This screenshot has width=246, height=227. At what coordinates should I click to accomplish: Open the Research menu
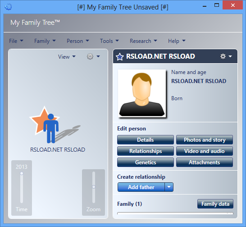pos(143,41)
